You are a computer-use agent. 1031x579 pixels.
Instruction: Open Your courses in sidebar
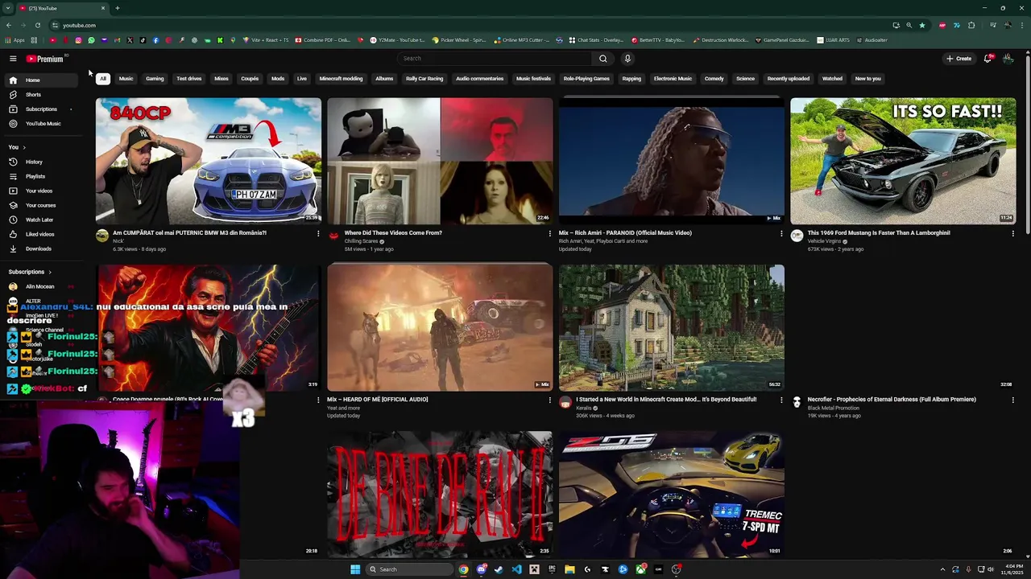pos(40,205)
